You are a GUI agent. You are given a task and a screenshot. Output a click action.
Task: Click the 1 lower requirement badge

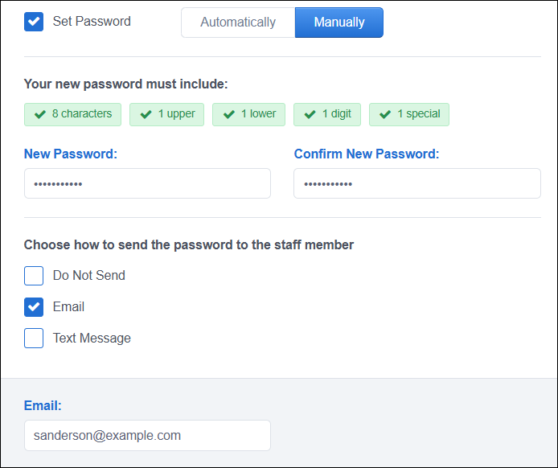[248, 115]
